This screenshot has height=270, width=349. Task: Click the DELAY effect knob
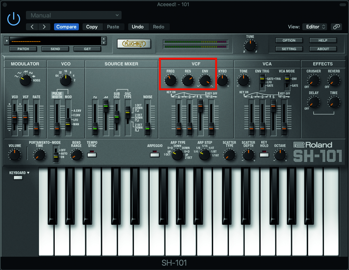(313, 102)
